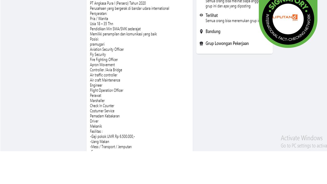This screenshot has width=327, height=184.
Task: Click the Liputan6.com logo in the badge
Action: pos(285,17)
